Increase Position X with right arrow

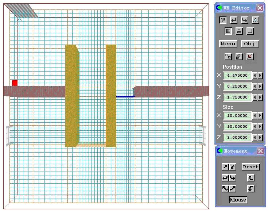tap(260, 76)
